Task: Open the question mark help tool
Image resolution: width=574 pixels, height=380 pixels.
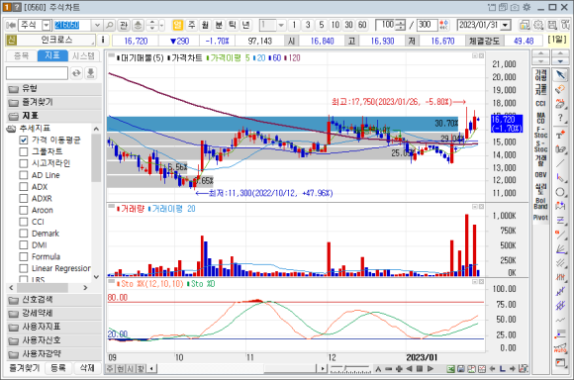Action: [560, 118]
